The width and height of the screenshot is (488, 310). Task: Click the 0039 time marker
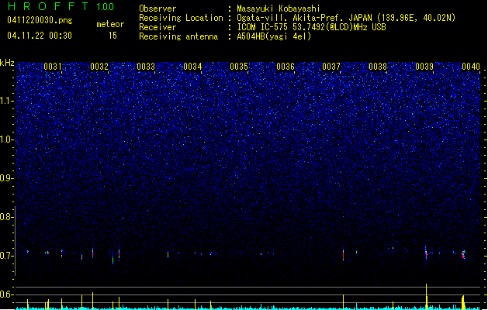tap(424, 66)
